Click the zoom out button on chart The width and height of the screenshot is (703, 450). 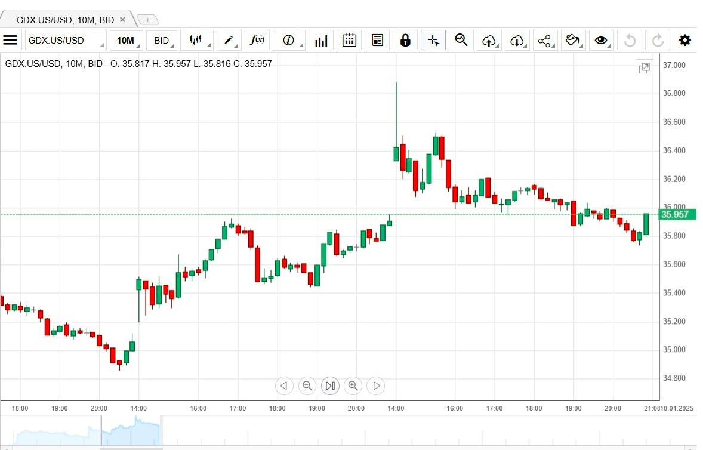(307, 386)
